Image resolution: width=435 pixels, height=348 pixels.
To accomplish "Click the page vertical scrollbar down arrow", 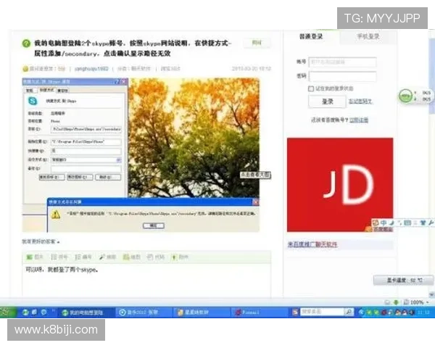I will (x=431, y=294).
